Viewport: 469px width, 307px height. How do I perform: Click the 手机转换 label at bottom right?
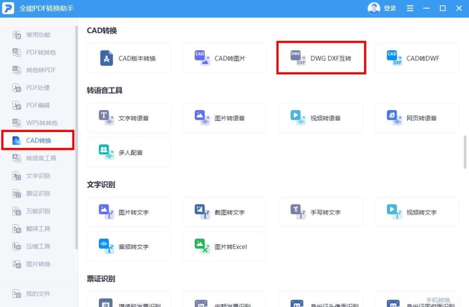(438, 300)
